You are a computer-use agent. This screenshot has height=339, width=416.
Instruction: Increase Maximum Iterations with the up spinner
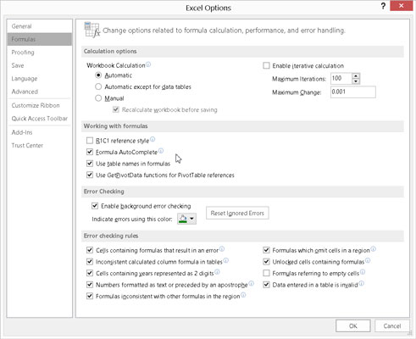[356, 75]
